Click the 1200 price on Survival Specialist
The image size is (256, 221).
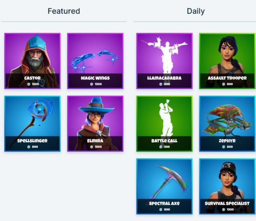click(x=230, y=210)
